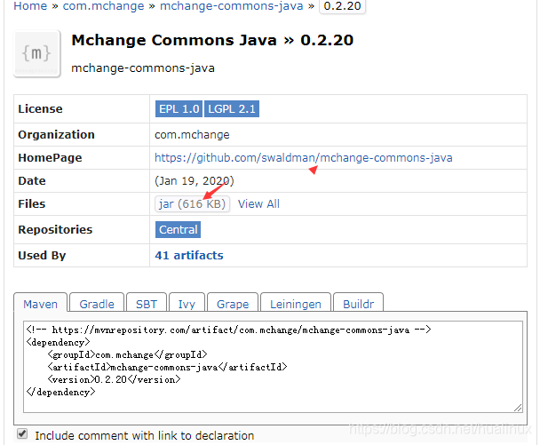Viewport: 540px width, 445px height.
Task: Go to Home breadcrumb link
Action: [x=30, y=6]
